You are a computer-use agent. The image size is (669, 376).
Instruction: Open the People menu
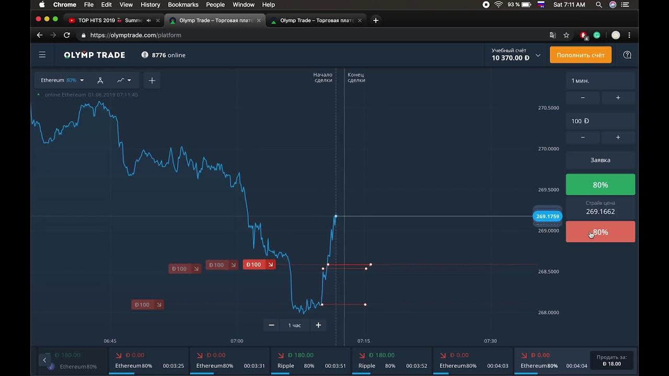215,5
